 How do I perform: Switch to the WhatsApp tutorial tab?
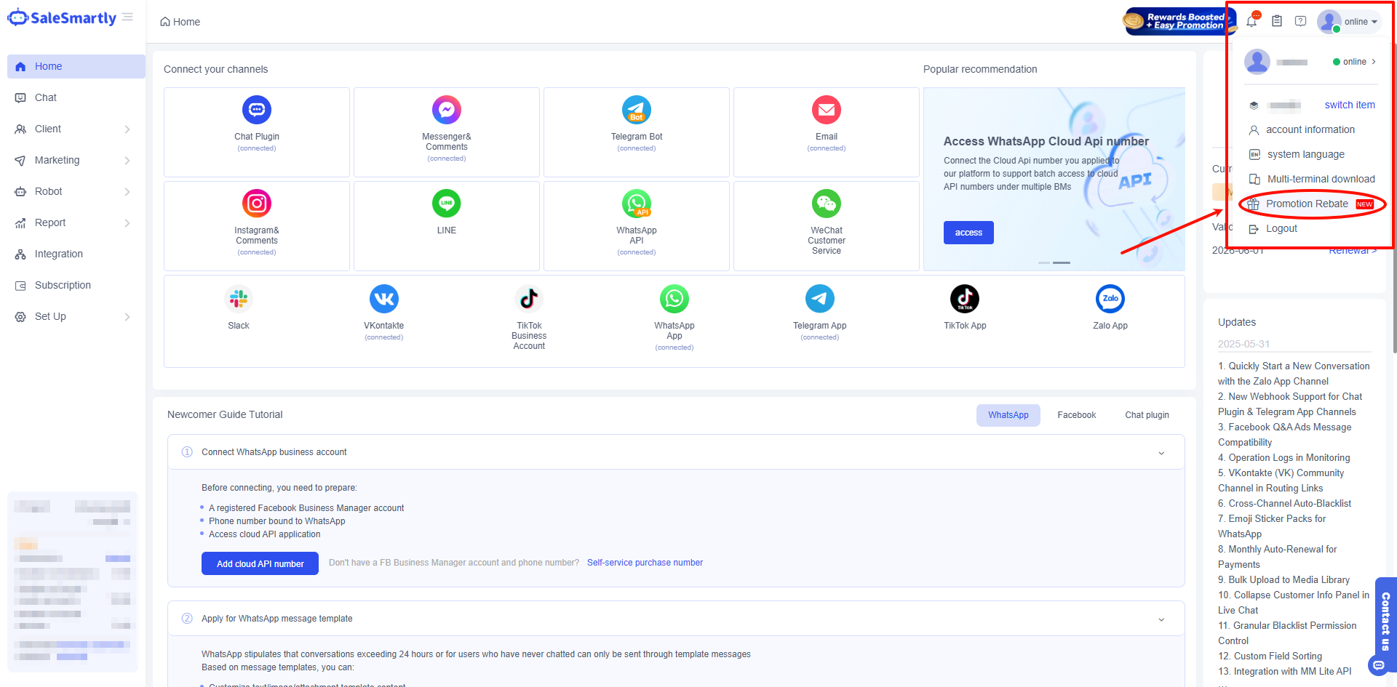[x=1008, y=415]
